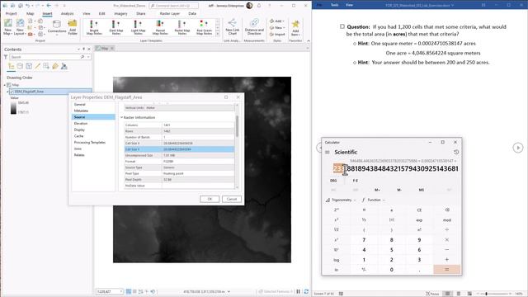This screenshot has width=528, height=297.
Task: Open Calculator history icon
Action: [456, 152]
